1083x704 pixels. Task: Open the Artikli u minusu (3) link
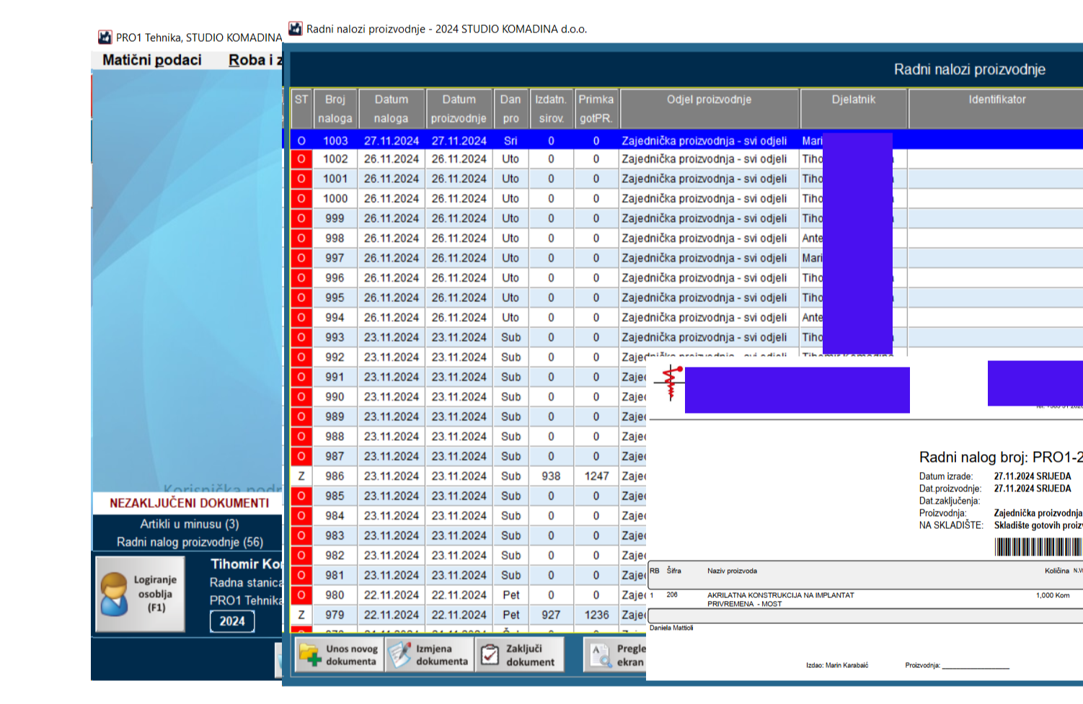(x=189, y=524)
